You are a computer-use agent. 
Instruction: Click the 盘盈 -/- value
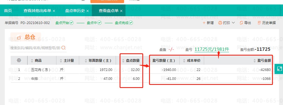(x=171, y=50)
